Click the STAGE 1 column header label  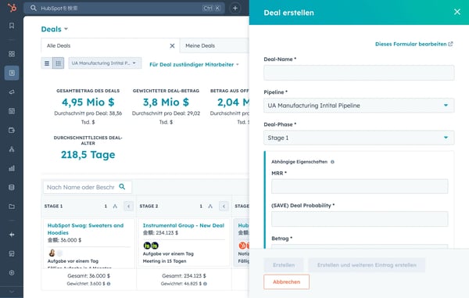tap(53, 206)
